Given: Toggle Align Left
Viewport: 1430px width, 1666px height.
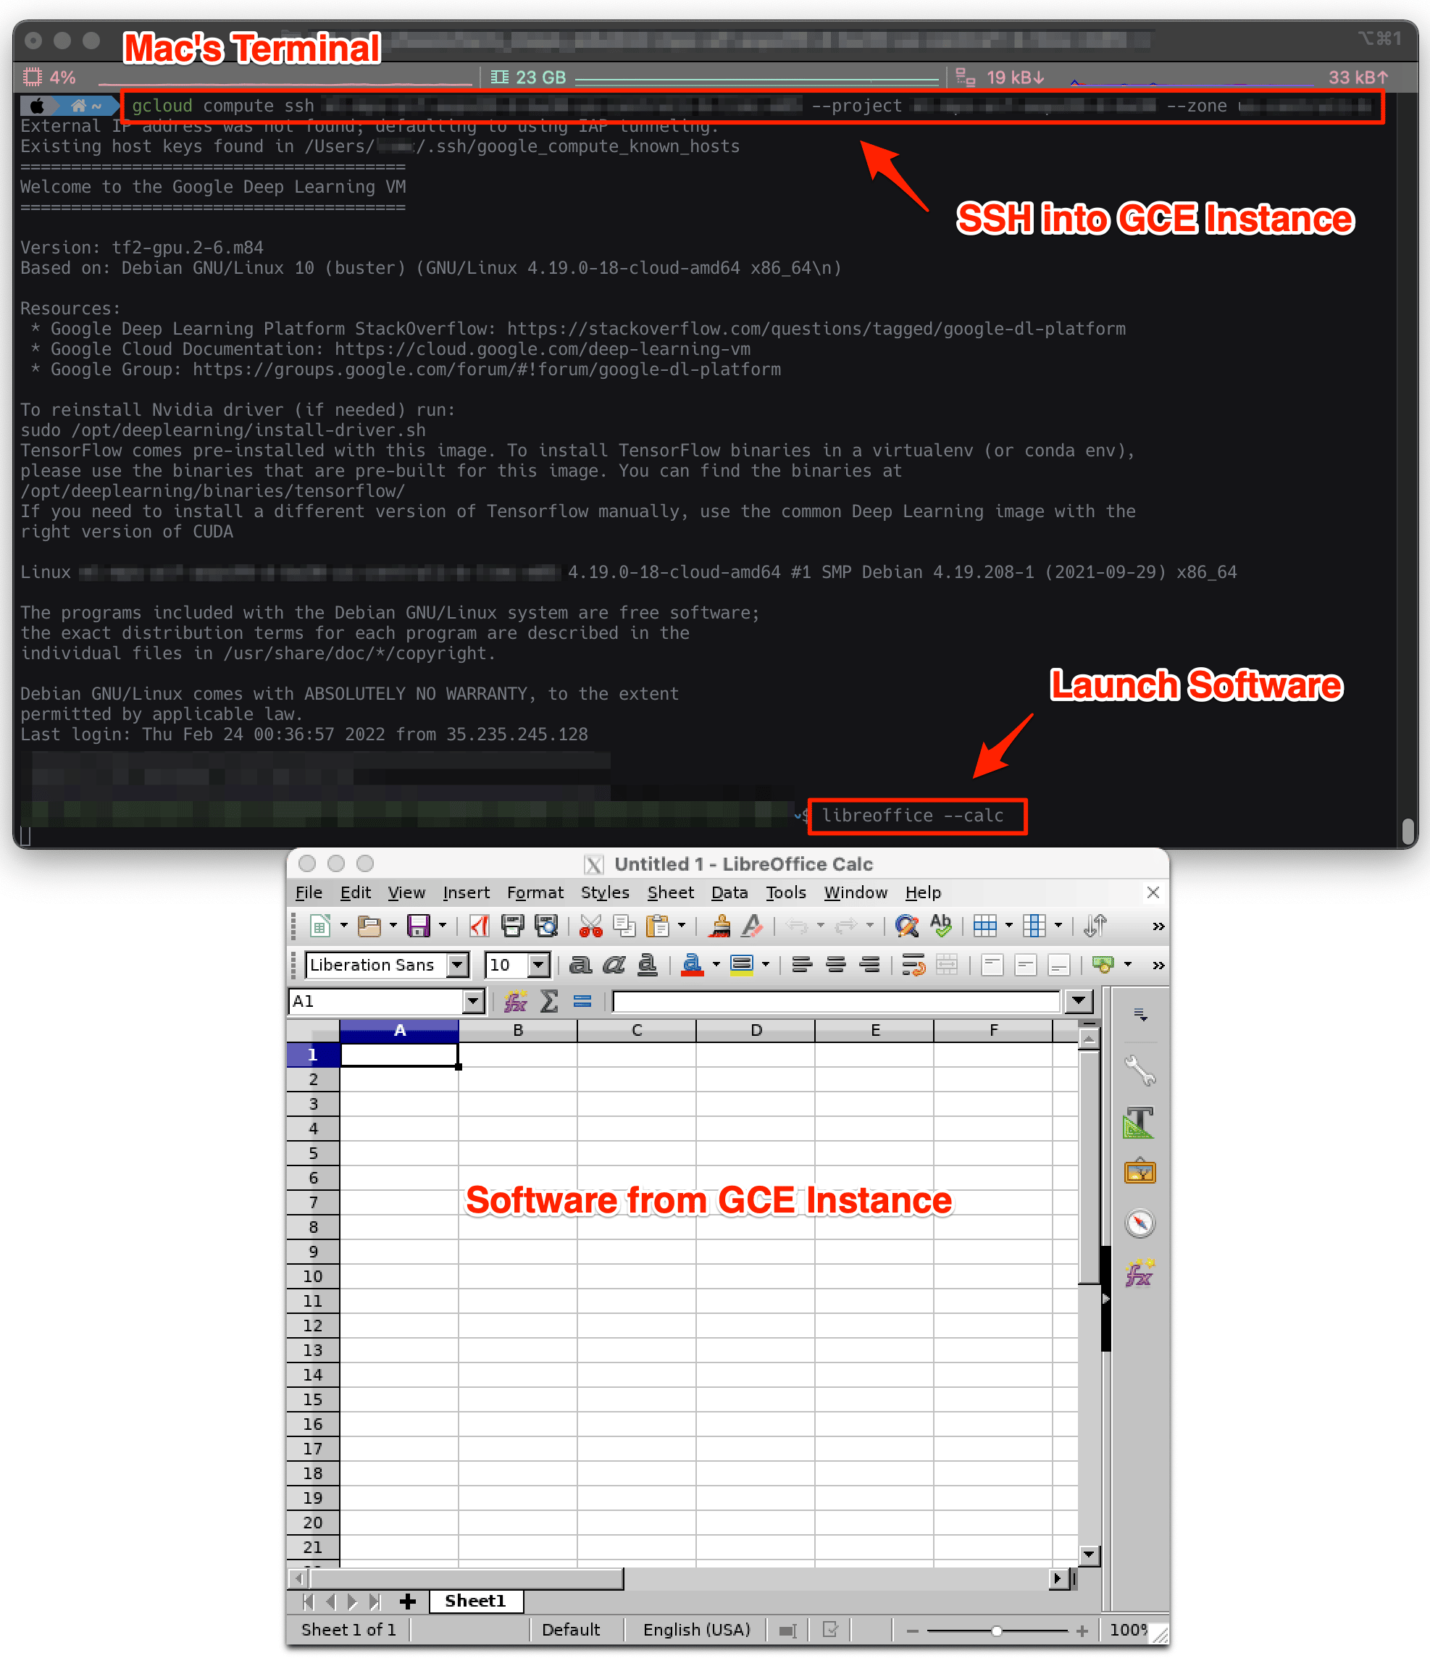Looking at the screenshot, I should click(801, 964).
